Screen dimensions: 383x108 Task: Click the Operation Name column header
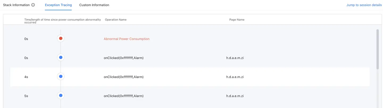coord(116,20)
